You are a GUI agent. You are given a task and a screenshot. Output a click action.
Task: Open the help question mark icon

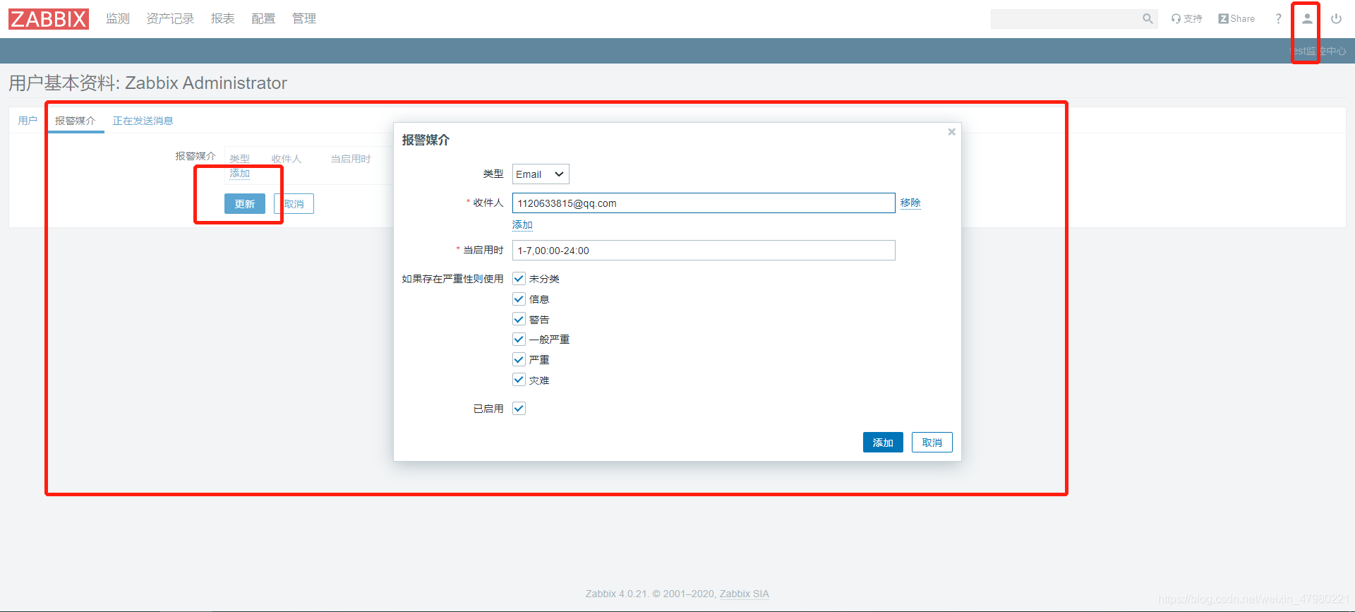click(1278, 19)
